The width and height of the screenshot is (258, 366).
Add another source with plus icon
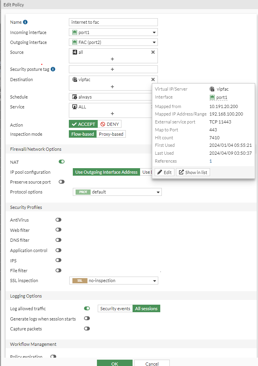(x=112, y=59)
